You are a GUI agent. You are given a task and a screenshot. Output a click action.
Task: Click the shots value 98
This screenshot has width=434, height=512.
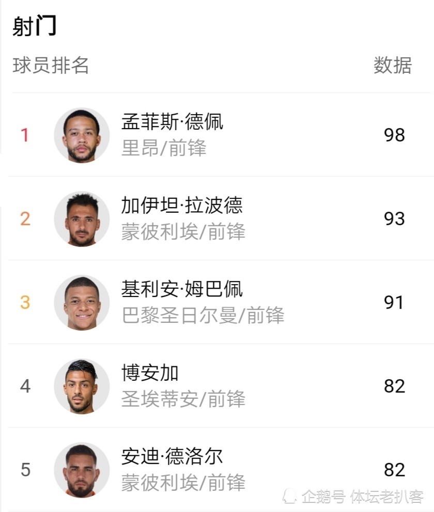[x=395, y=135]
